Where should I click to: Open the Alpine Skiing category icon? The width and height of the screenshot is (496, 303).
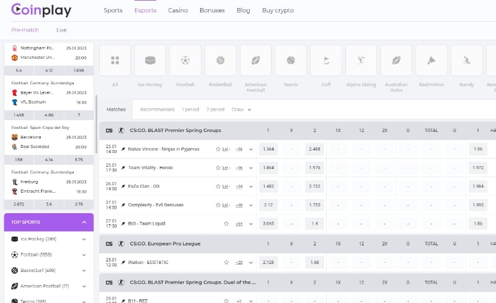tap(361, 60)
